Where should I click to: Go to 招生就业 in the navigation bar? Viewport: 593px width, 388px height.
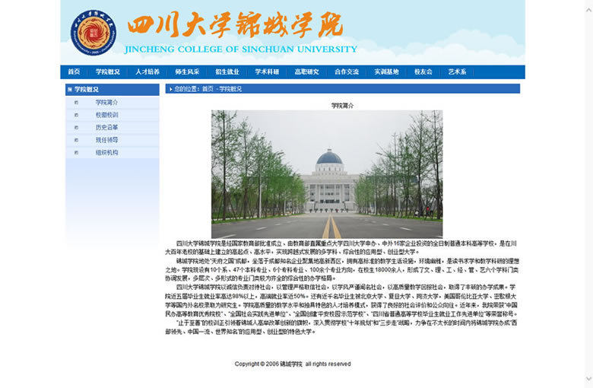(227, 72)
